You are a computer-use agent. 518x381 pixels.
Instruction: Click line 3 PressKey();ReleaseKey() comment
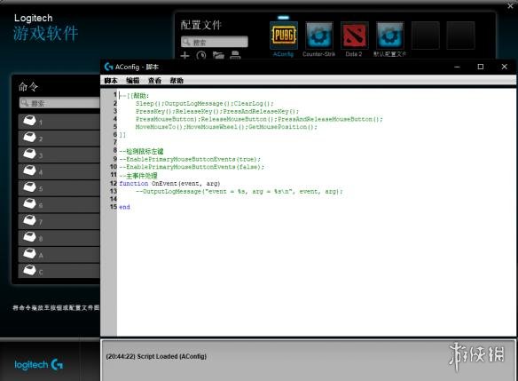217,111
